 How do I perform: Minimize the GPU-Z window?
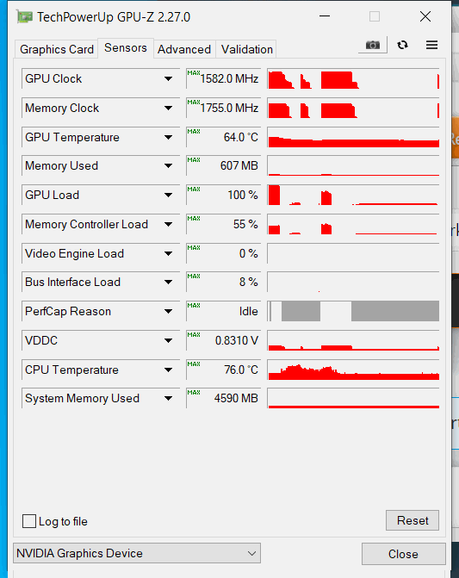tap(325, 16)
